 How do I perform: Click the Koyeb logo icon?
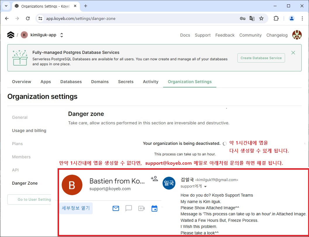pos(11,35)
